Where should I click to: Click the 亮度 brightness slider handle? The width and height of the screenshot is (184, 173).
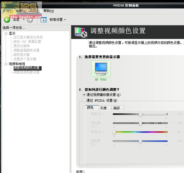140,114
